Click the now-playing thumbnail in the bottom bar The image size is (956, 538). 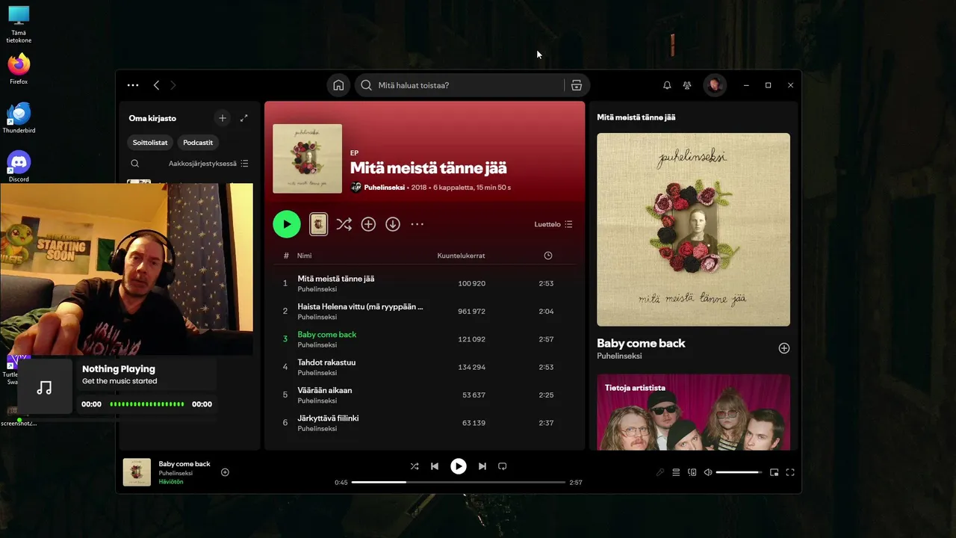point(137,472)
